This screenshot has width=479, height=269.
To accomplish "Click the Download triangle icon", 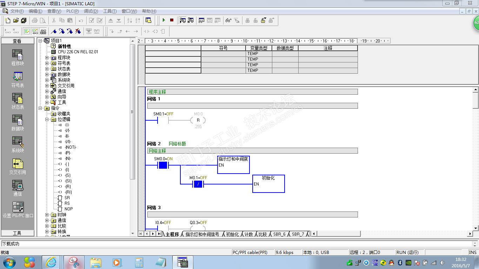I will [119, 20].
